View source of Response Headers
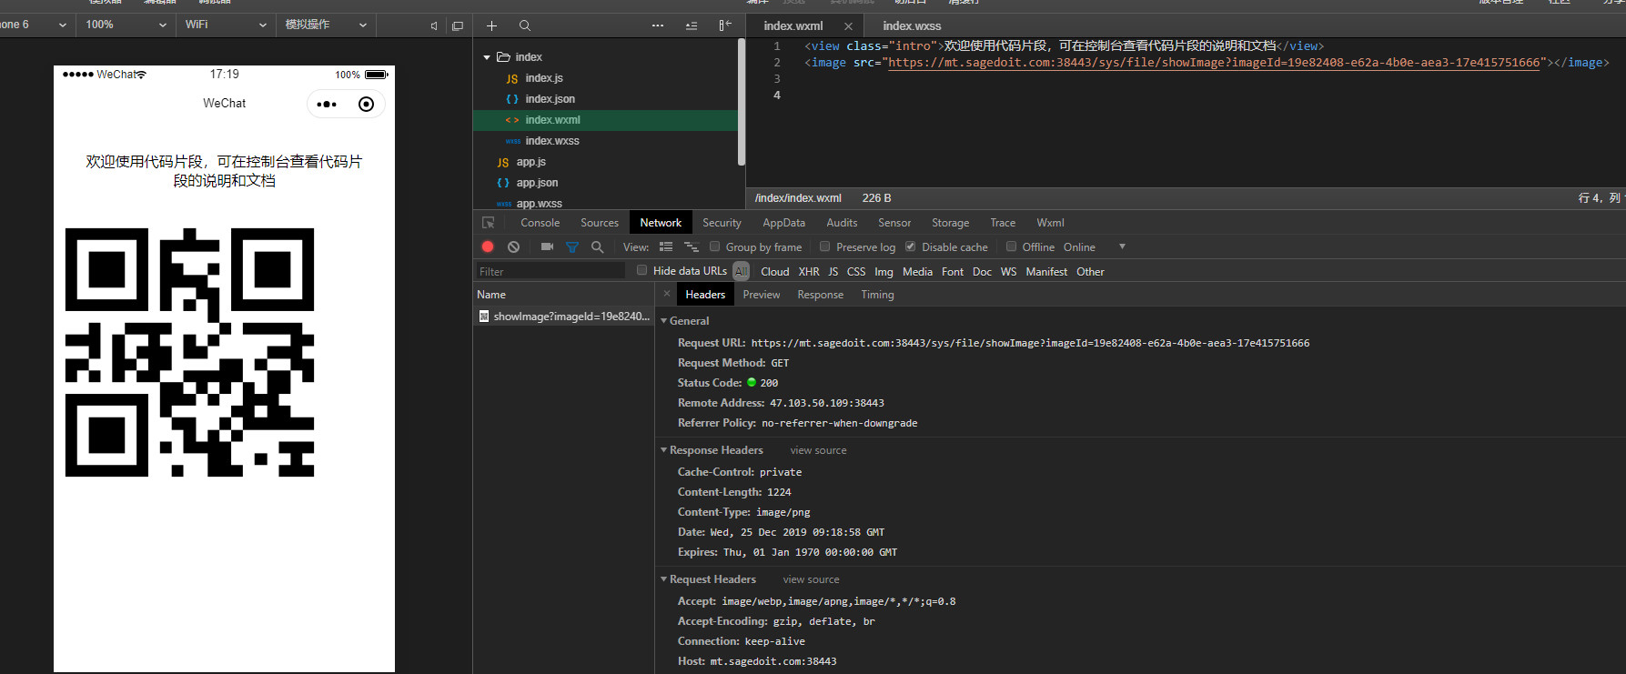1626x674 pixels. tap(818, 450)
